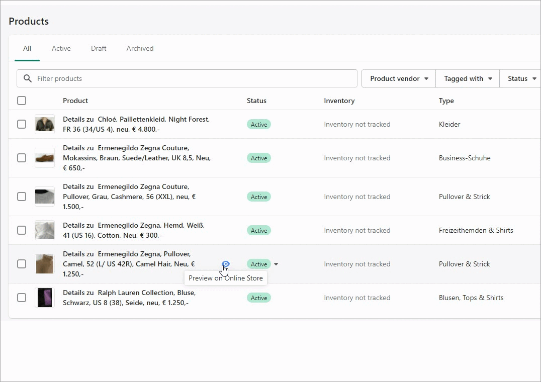
Task: Switch to the Active products tab
Action: (x=61, y=49)
